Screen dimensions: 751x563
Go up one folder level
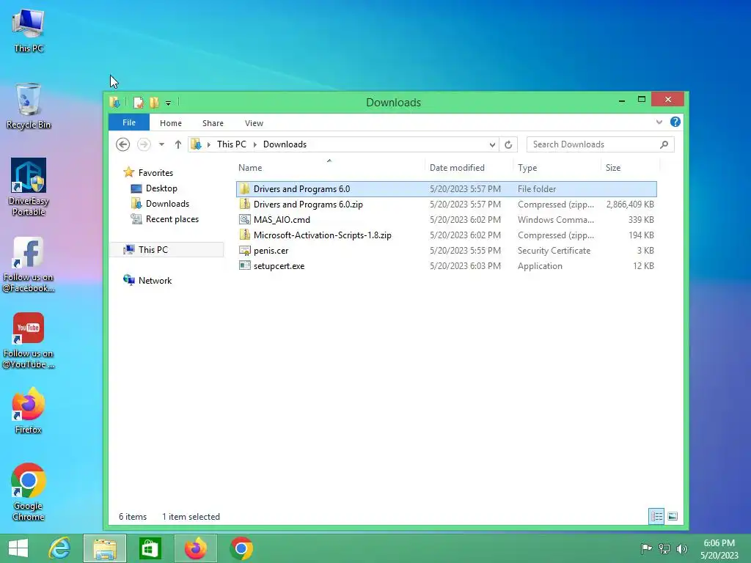pos(178,144)
